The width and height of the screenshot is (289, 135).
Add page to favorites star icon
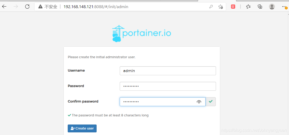coord(220,7)
